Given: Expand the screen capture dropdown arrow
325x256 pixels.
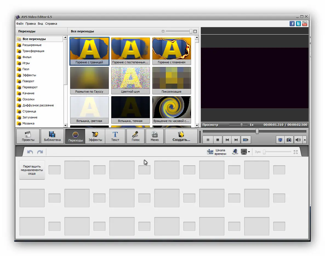Looking at the screenshot, I should coord(249,152).
